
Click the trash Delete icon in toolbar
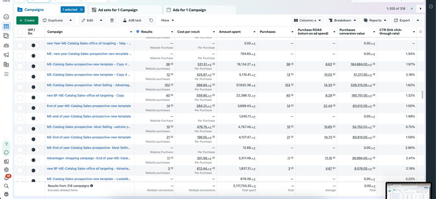(112, 20)
